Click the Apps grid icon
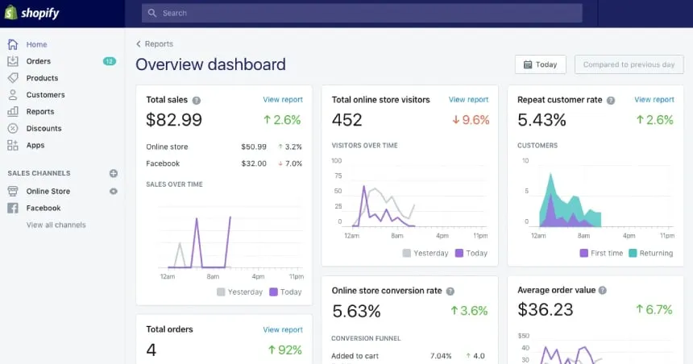Image resolution: width=693 pixels, height=364 pixels. 13,146
